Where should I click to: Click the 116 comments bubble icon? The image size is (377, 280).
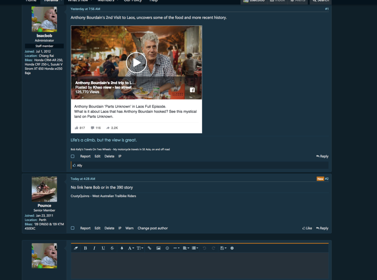pyautogui.click(x=95, y=128)
